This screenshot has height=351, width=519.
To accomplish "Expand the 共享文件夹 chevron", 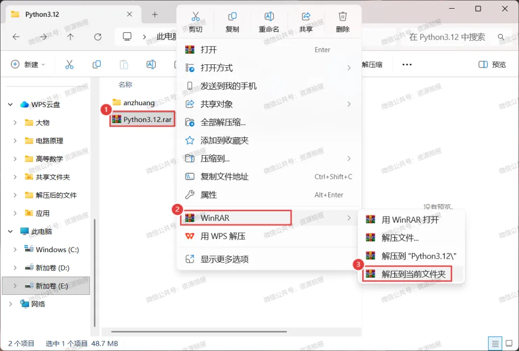I will point(15,177).
